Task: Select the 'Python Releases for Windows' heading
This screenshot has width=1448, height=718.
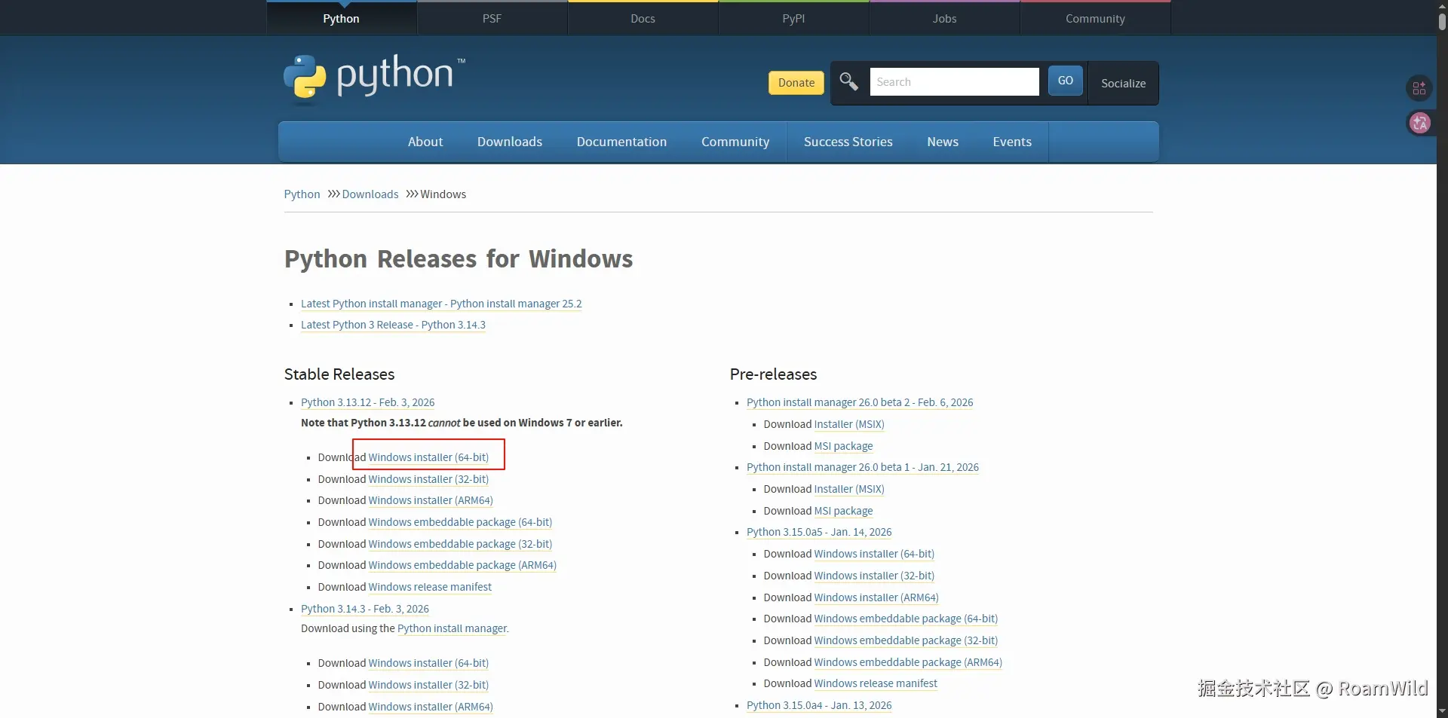Action: 459,259
